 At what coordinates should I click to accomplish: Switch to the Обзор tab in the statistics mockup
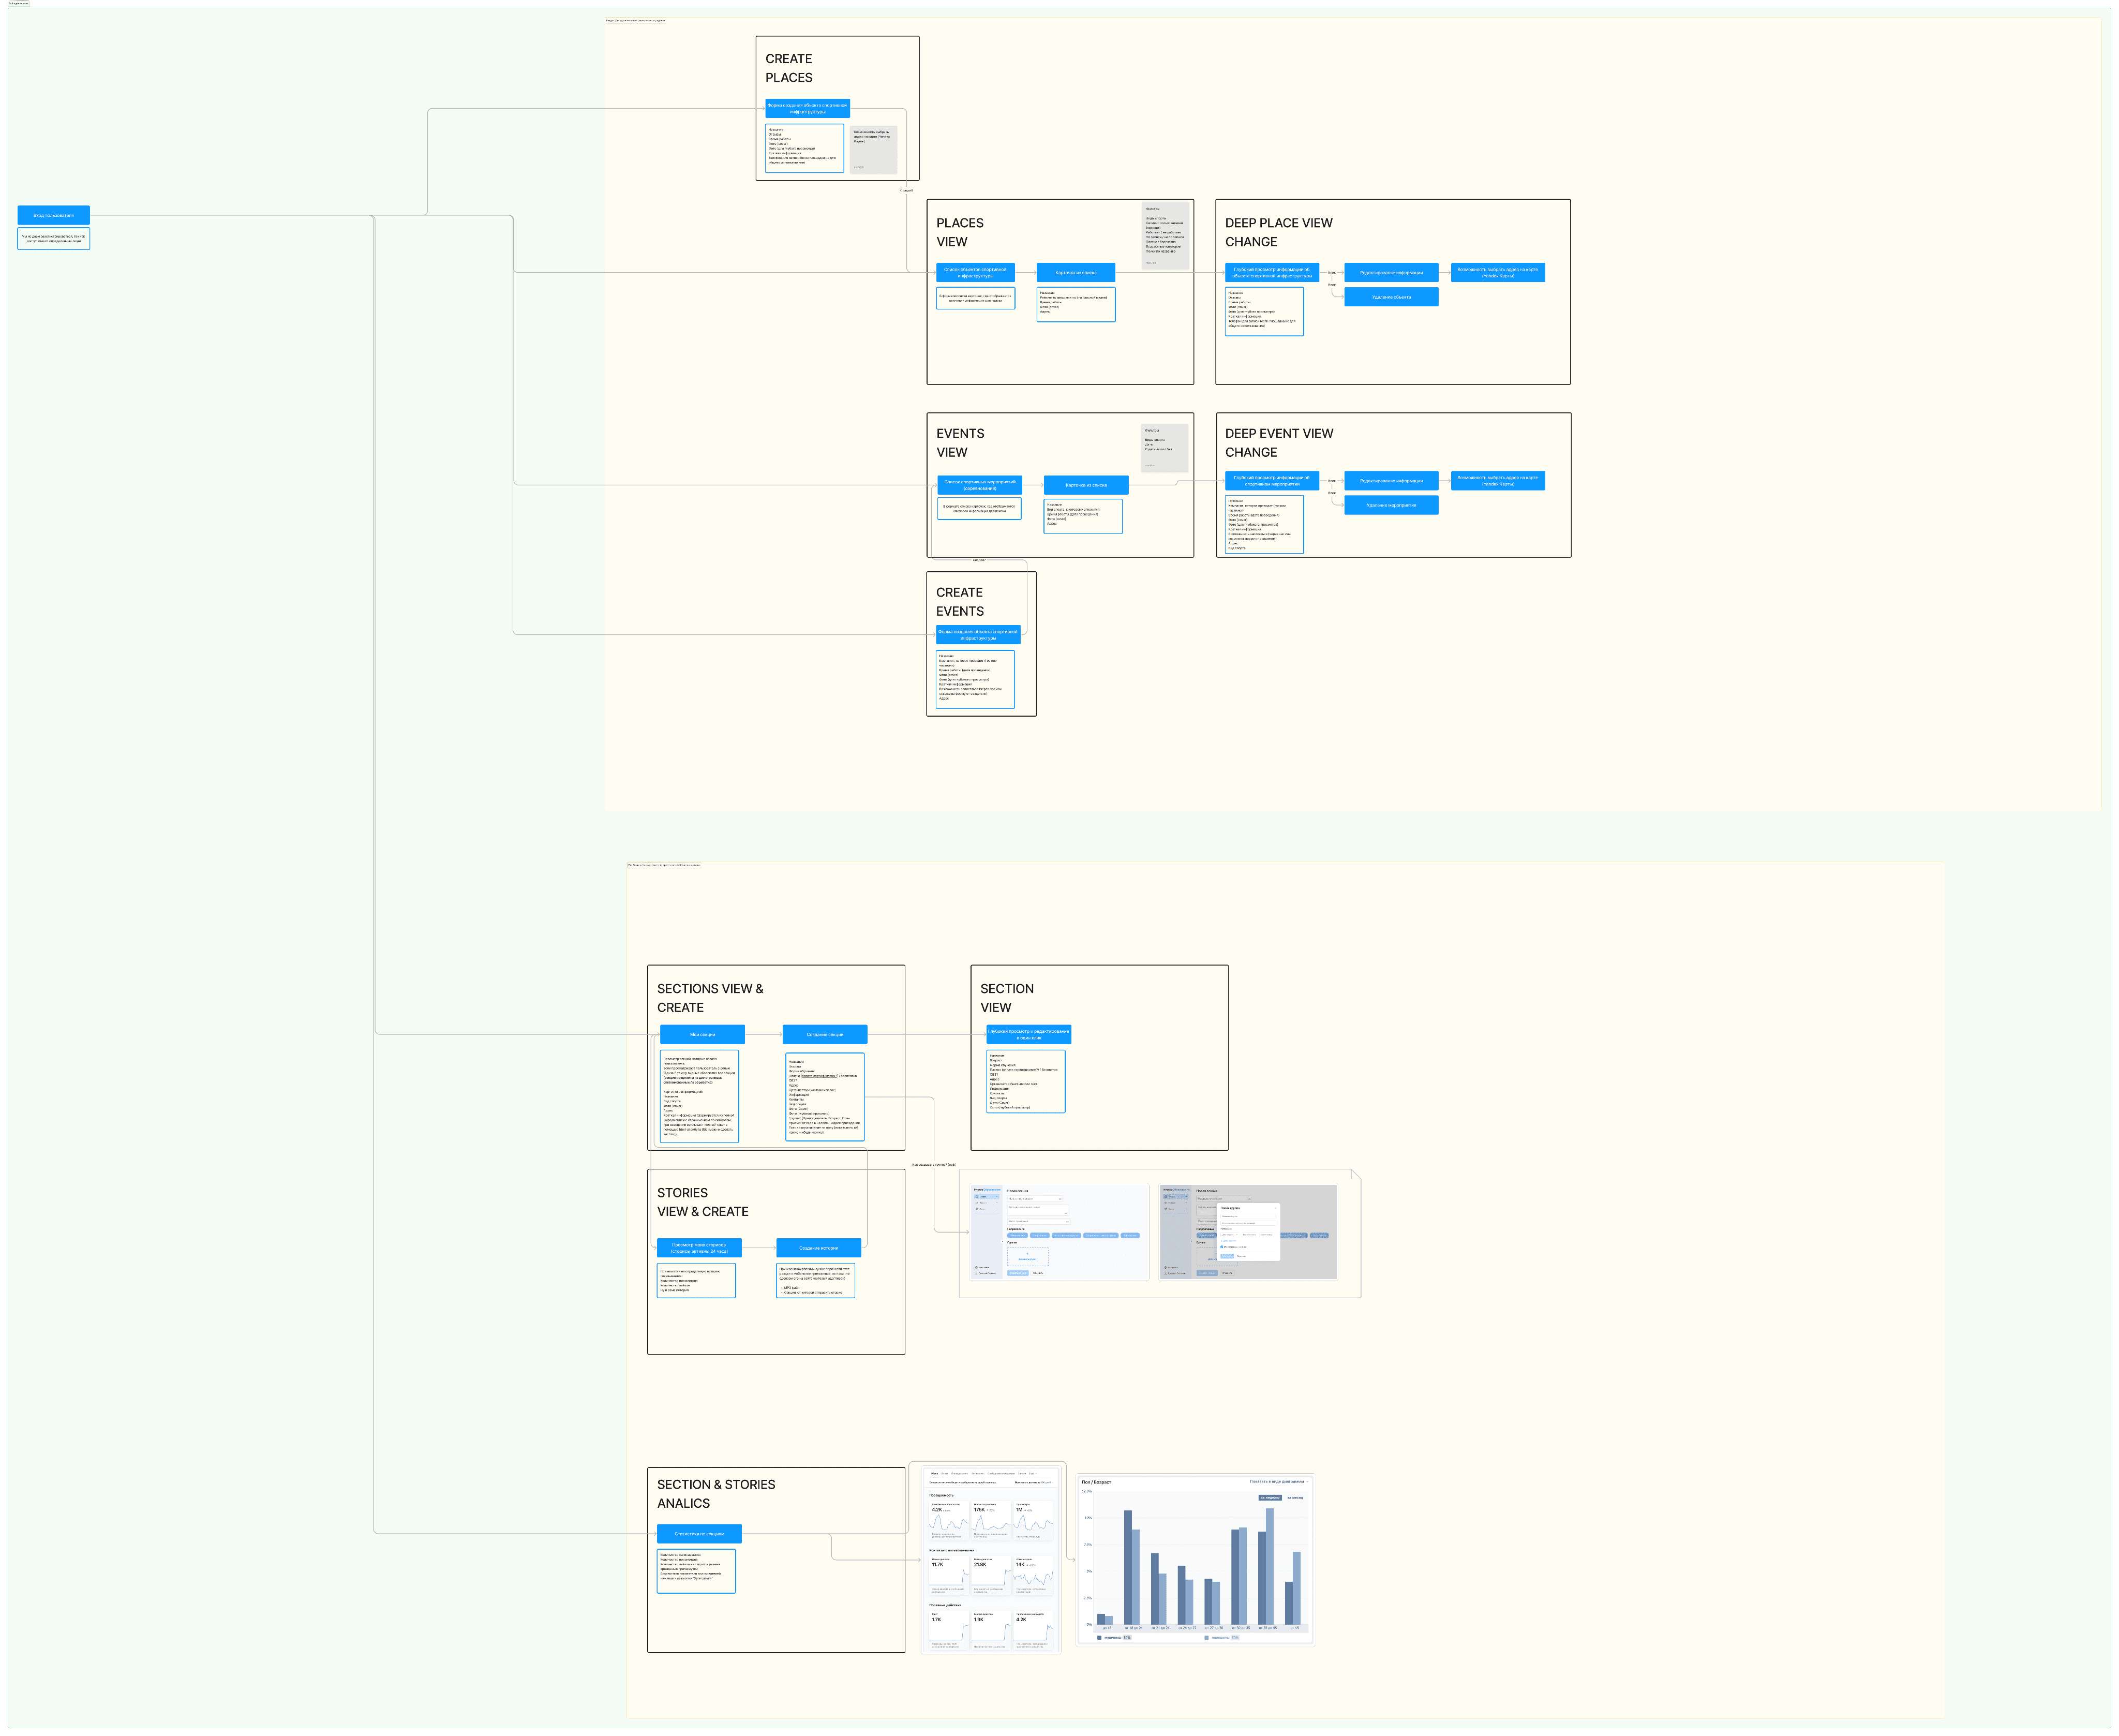pos(934,1474)
